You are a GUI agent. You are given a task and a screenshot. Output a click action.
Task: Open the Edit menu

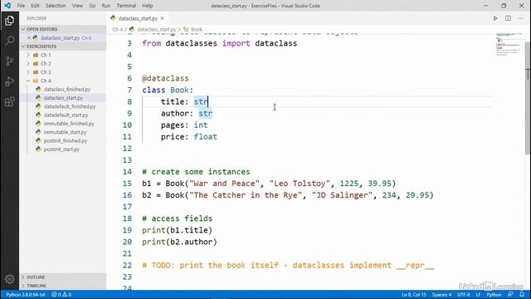[35, 6]
